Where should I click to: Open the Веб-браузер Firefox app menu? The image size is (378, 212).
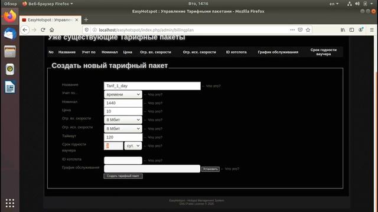pos(47,4)
